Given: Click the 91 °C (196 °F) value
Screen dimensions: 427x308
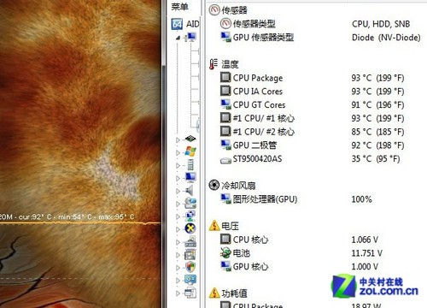Looking at the screenshot, I should [377, 105].
